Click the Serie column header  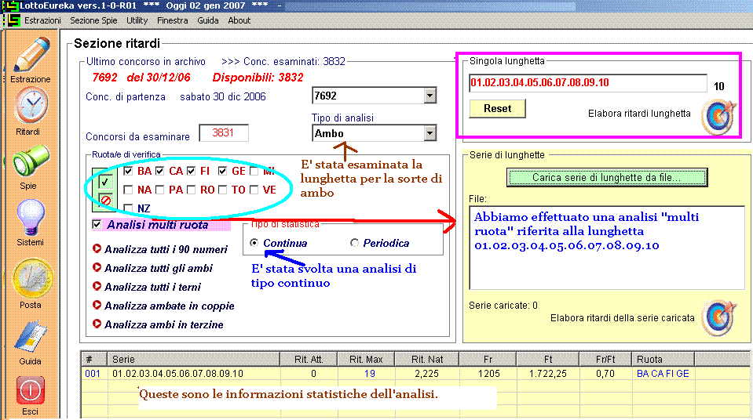[194, 359]
